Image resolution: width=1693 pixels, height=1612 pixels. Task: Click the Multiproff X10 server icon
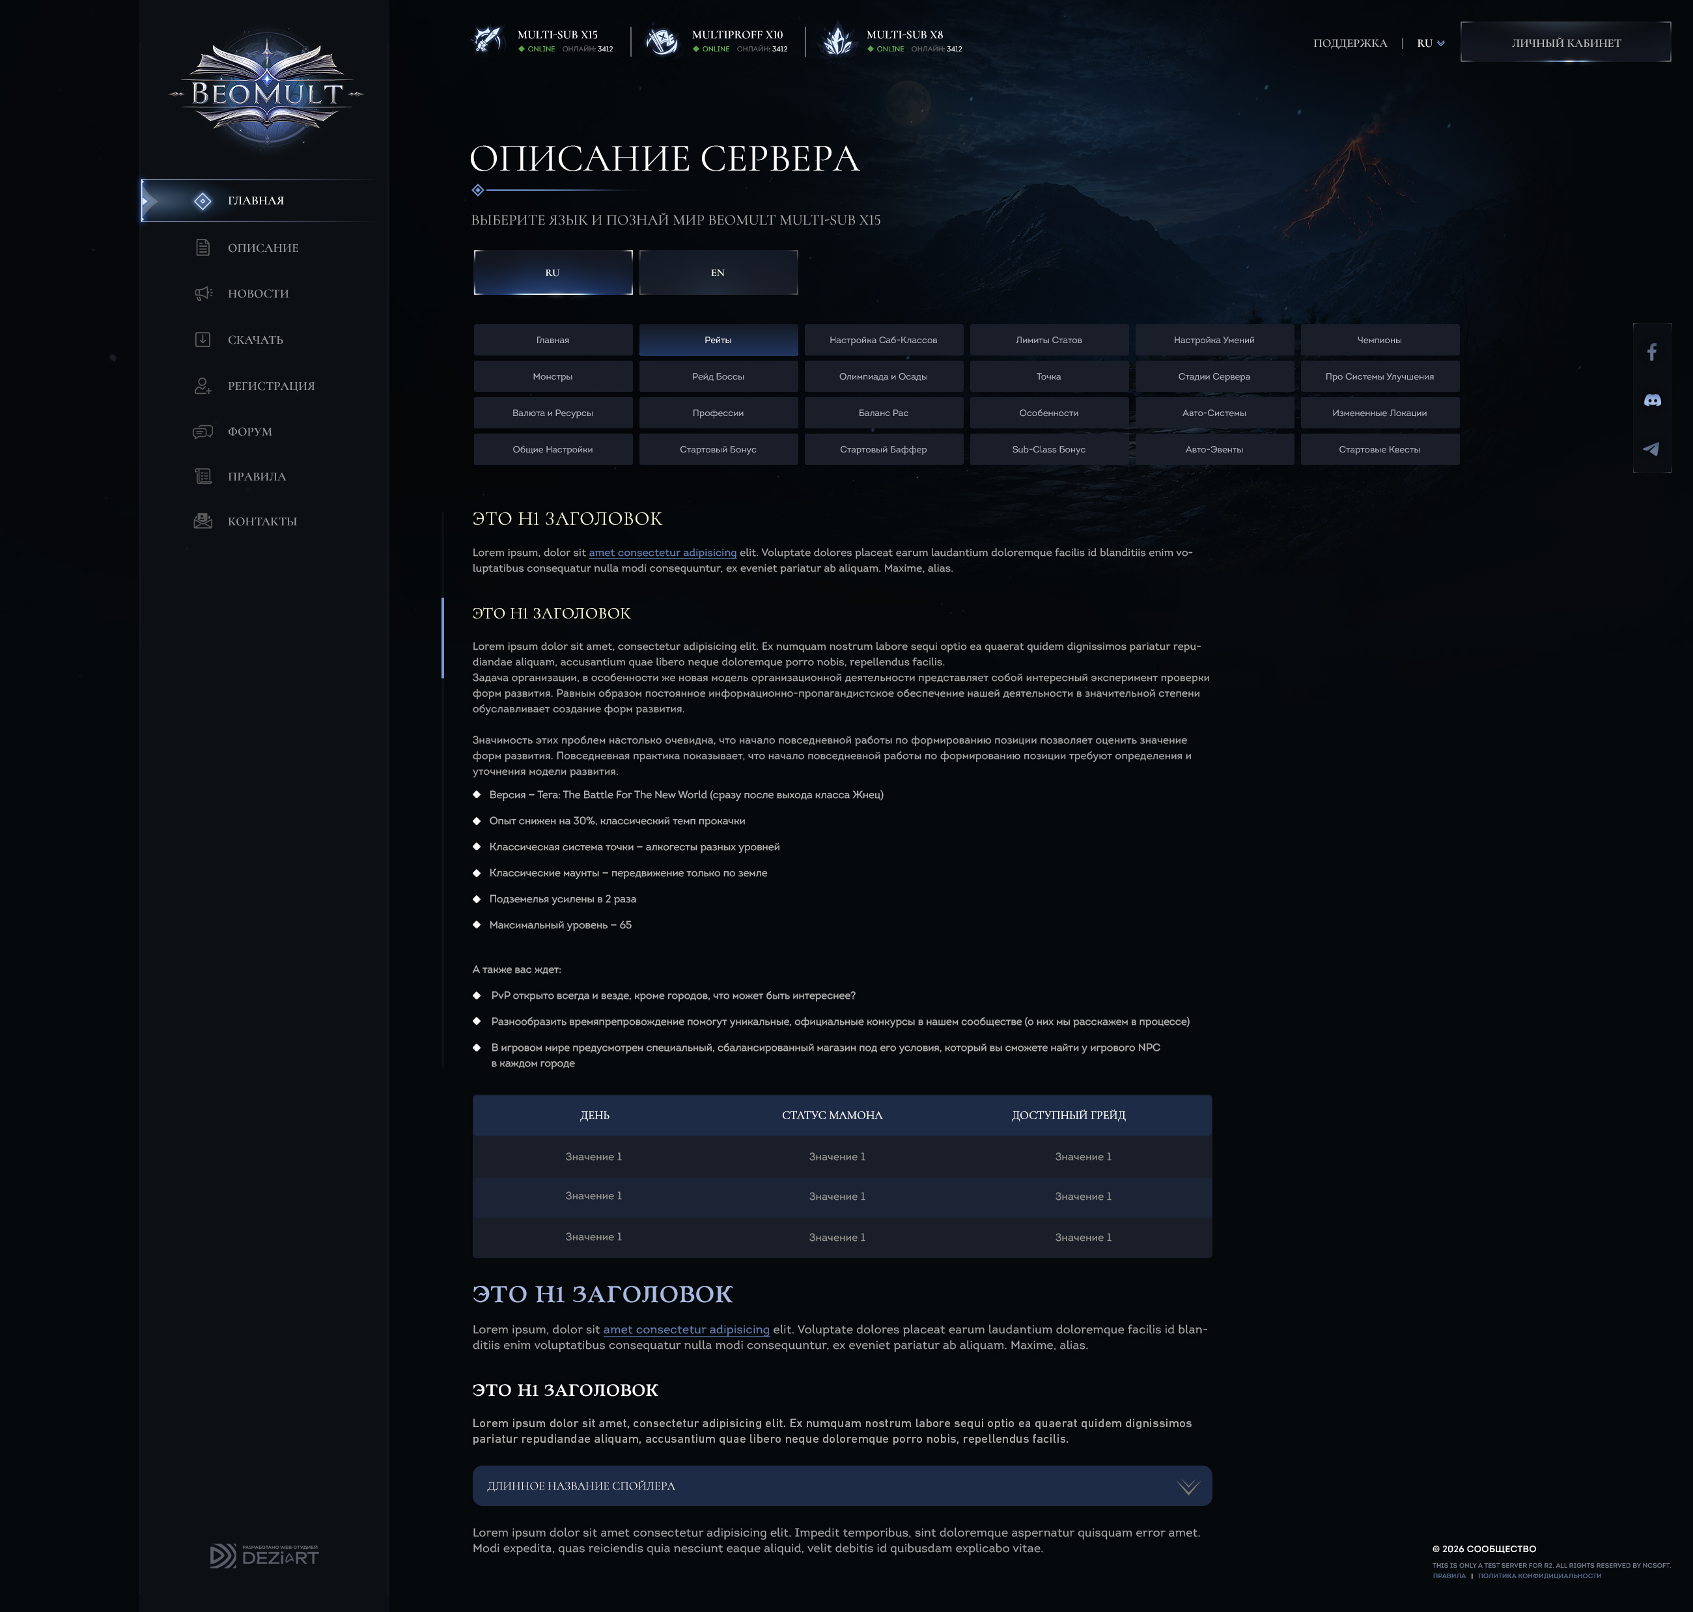click(662, 40)
